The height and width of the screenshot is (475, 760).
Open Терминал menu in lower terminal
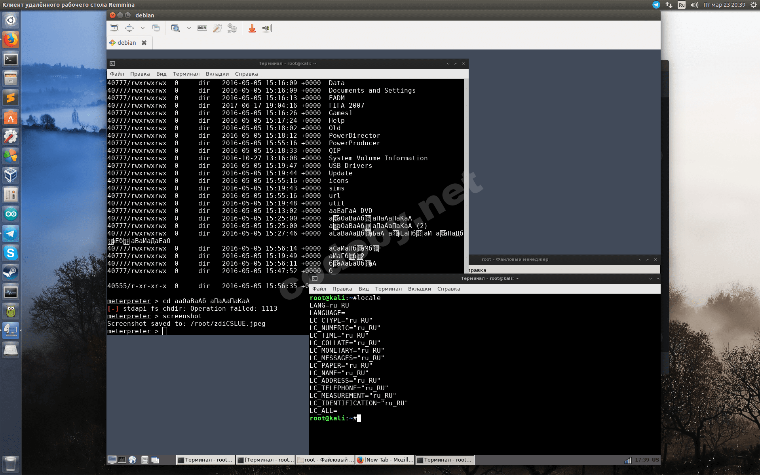point(388,289)
